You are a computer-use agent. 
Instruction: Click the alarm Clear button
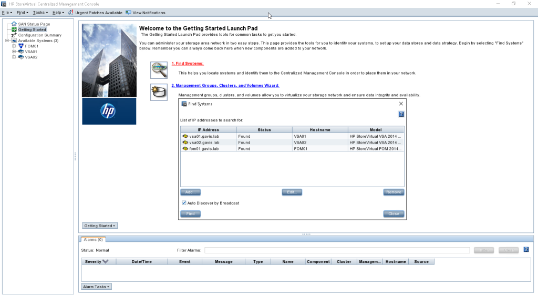click(509, 250)
